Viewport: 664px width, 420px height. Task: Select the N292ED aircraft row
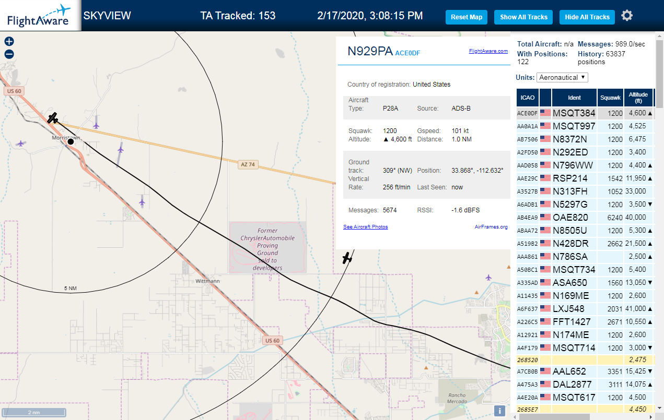point(585,152)
